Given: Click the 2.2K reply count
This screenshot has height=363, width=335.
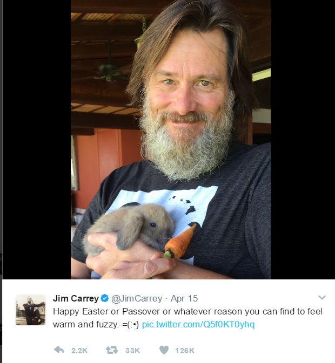Looking at the screenshot, I should [79, 351].
